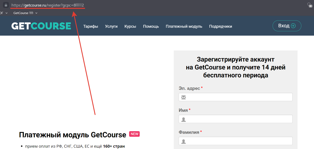
Task: Click the URL in the address bar
Action: [48, 5]
